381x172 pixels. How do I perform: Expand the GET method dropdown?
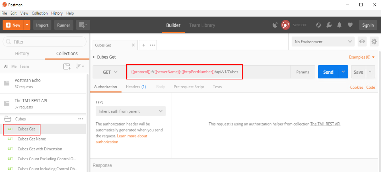point(110,72)
